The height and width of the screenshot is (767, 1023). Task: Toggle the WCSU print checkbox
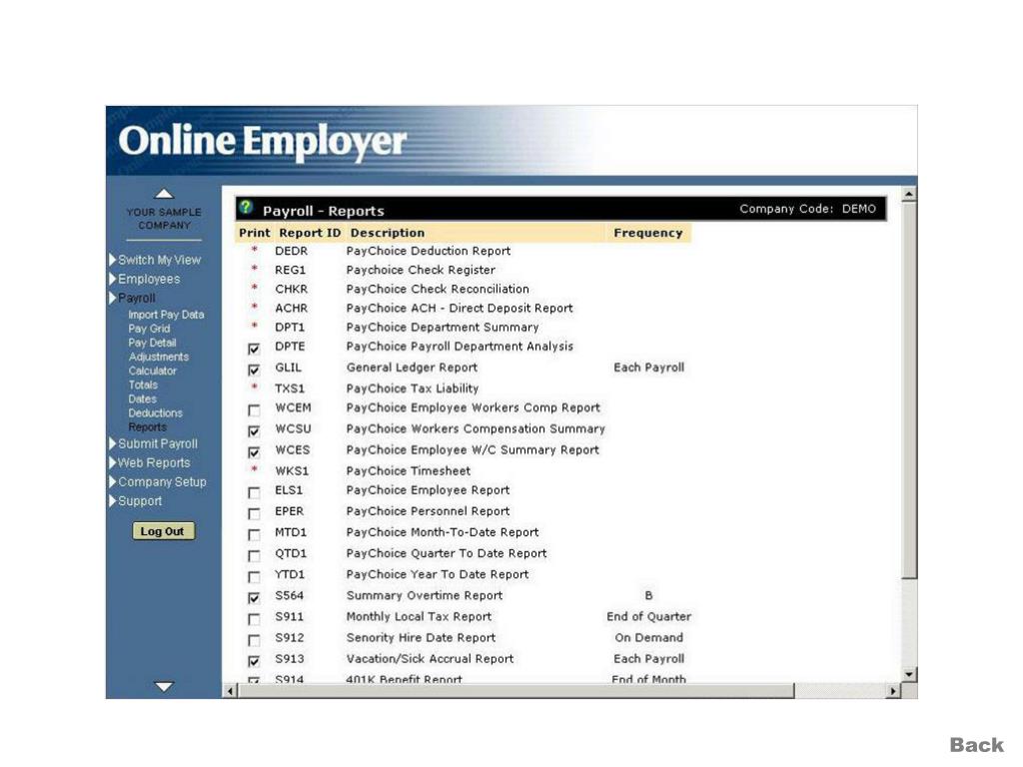[x=254, y=431]
